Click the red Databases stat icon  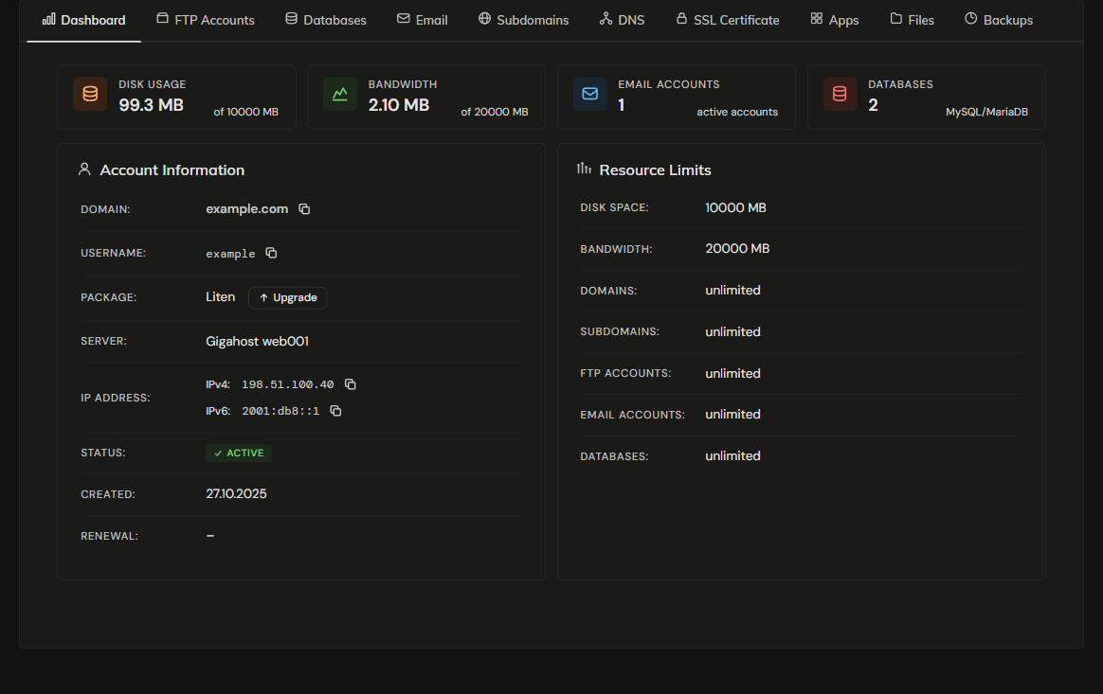pyautogui.click(x=840, y=95)
